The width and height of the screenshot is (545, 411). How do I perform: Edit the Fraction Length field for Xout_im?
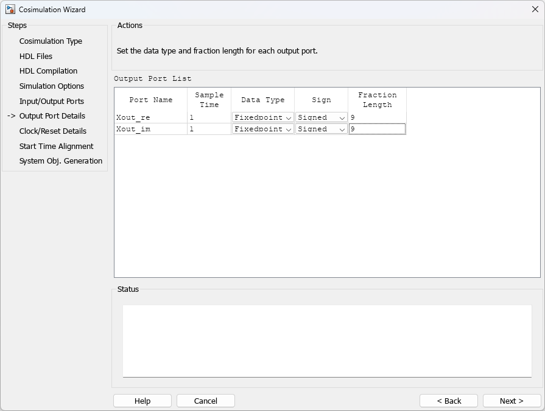[376, 129]
